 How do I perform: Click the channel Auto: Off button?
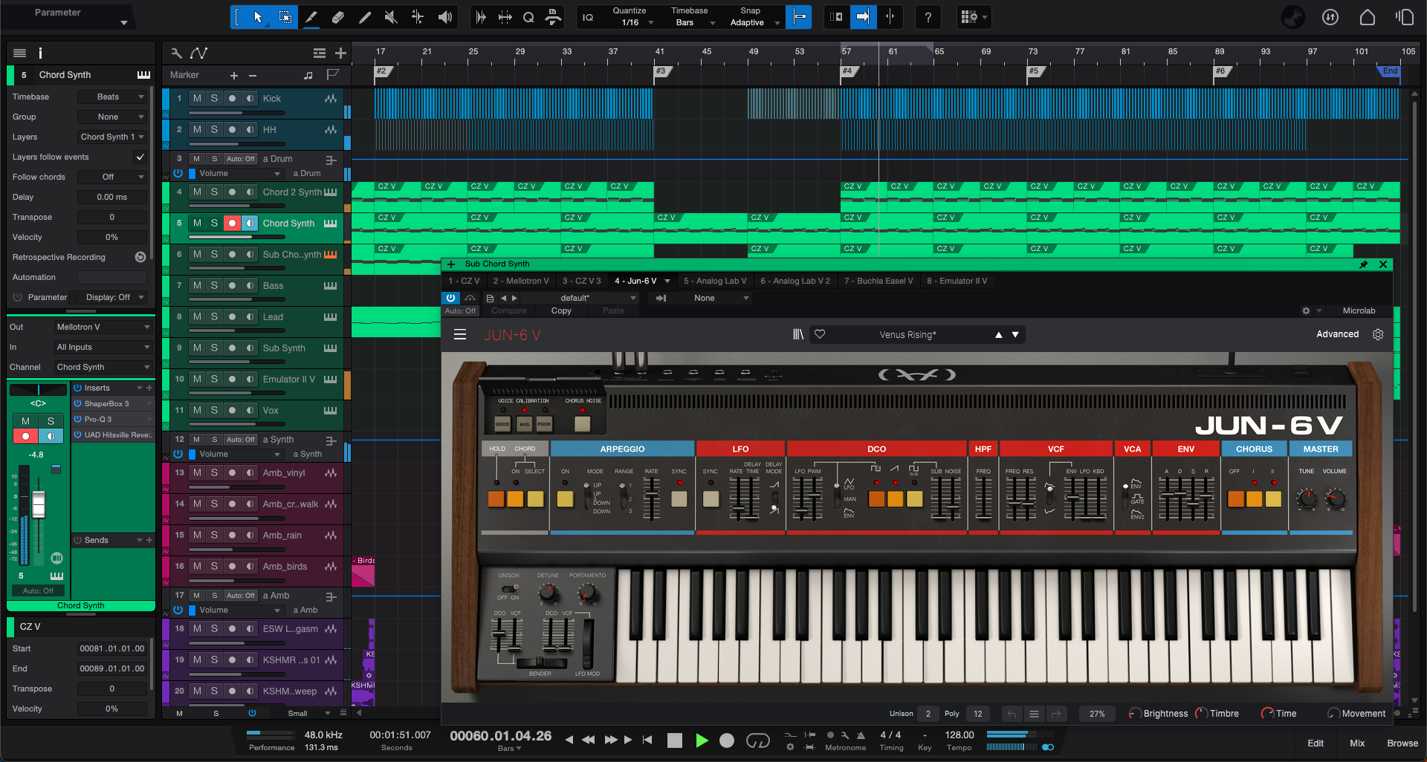click(x=38, y=591)
